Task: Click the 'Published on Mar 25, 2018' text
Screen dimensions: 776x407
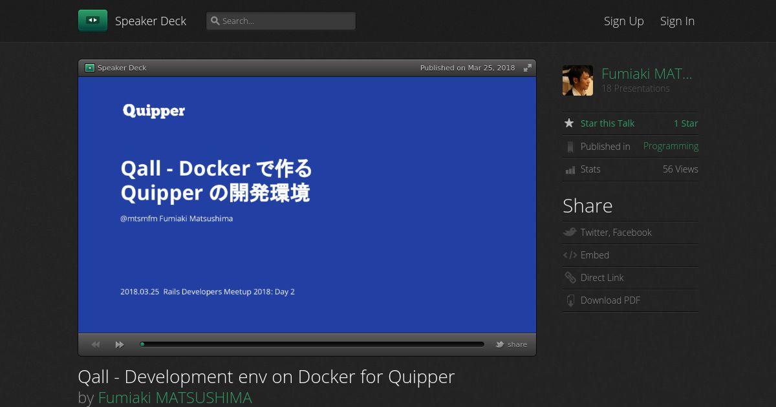Action: click(468, 68)
